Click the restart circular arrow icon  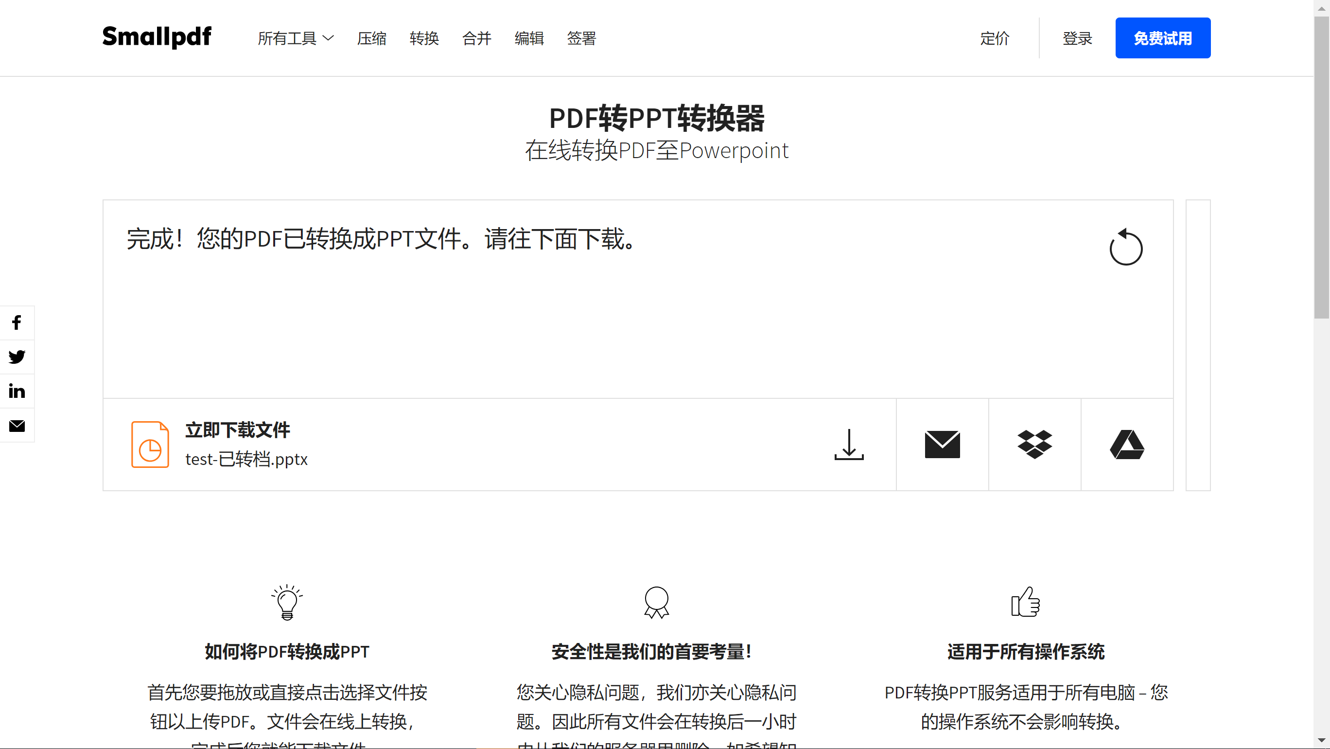point(1125,247)
